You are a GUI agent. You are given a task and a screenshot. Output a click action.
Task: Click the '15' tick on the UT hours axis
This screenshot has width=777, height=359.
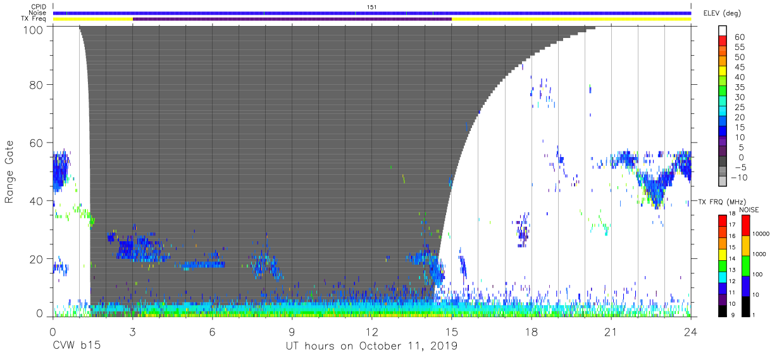point(452,332)
